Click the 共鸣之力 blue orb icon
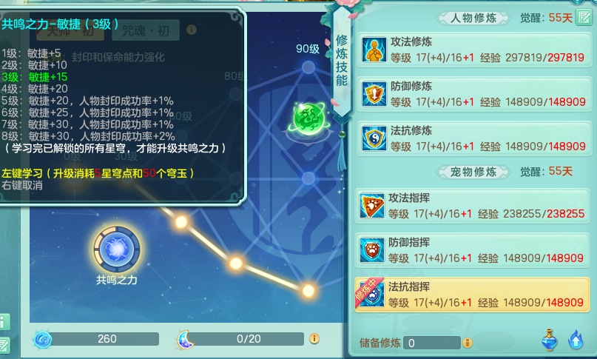The width and height of the screenshot is (597, 359). pos(116,249)
